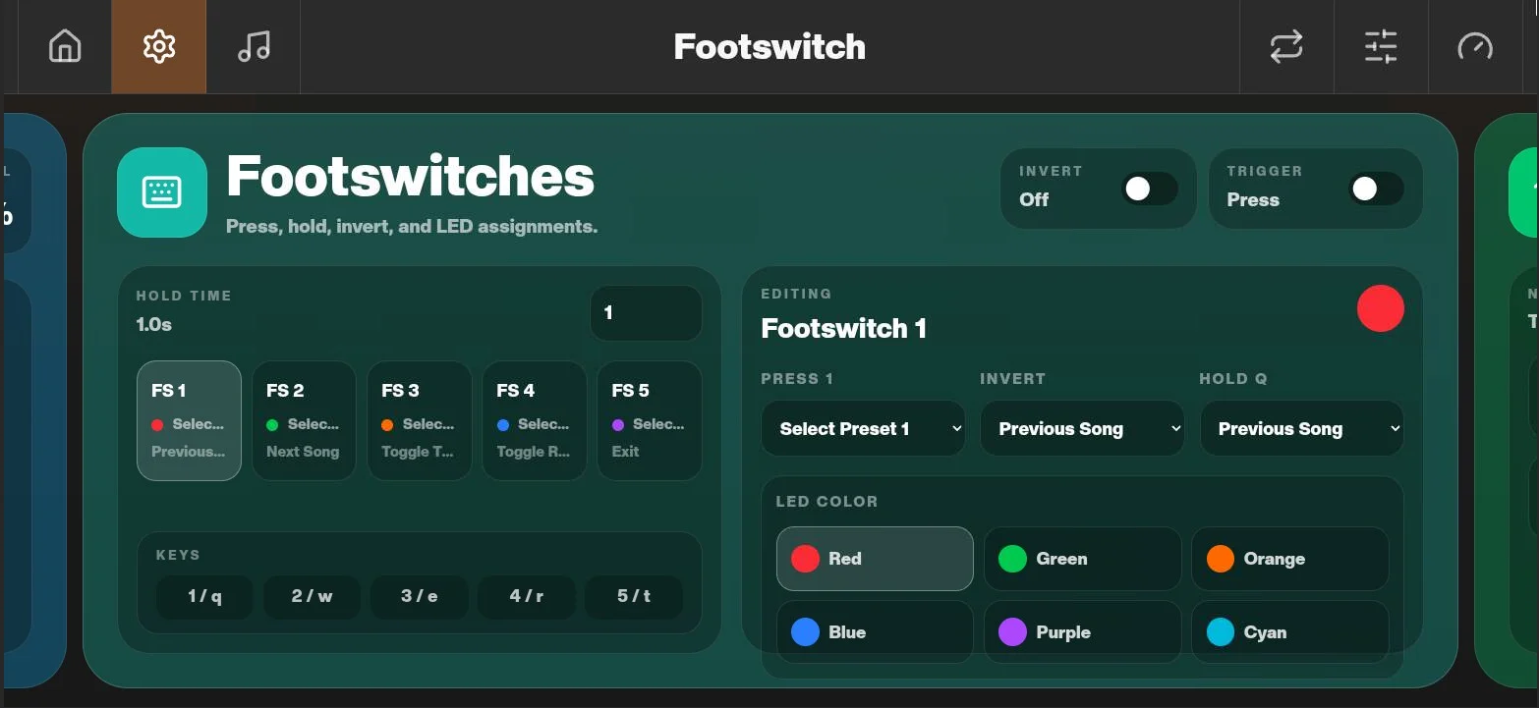Image resolution: width=1539 pixels, height=708 pixels.
Task: Select the FS 1 footswitch card
Action: coord(189,420)
